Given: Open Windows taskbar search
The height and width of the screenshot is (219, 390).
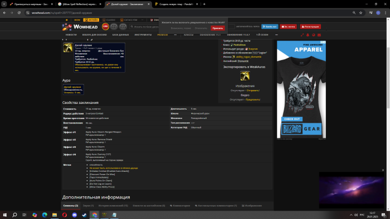Looking at the screenshot, I should 14,215.
